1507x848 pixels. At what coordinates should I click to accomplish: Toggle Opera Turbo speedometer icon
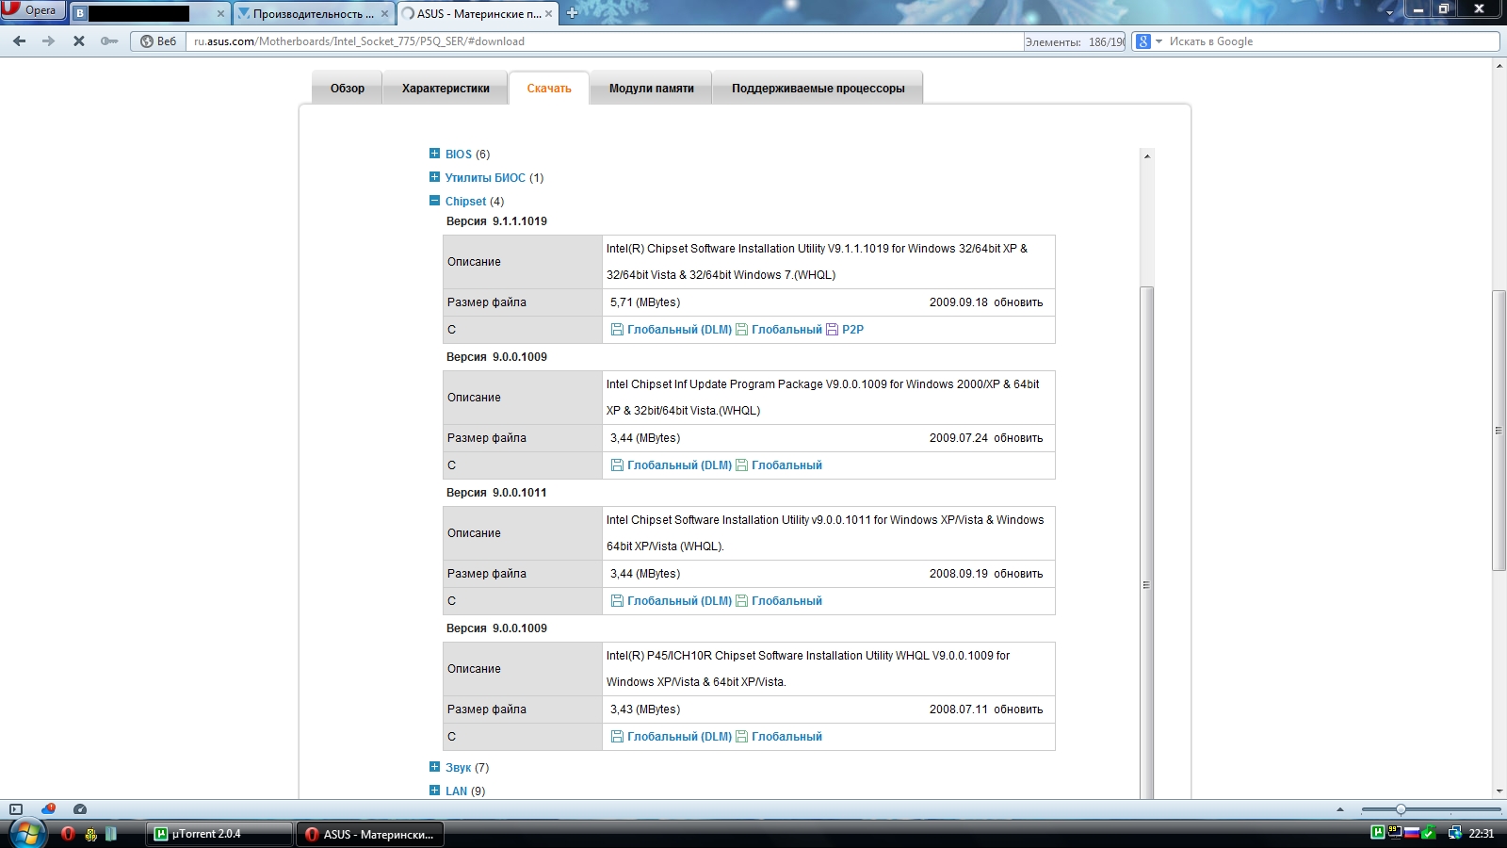click(x=80, y=809)
